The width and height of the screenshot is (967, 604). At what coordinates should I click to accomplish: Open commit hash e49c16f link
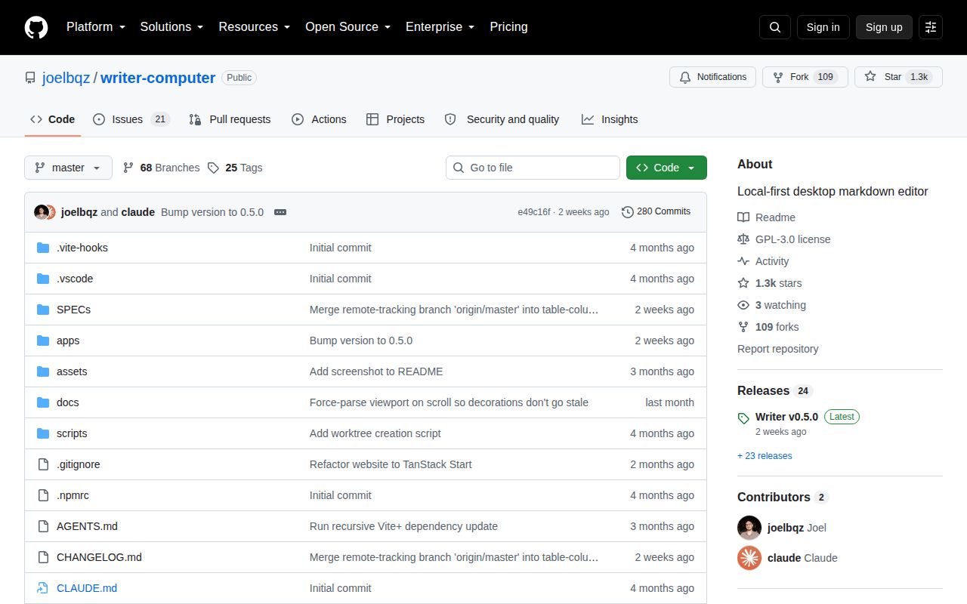tap(534, 212)
